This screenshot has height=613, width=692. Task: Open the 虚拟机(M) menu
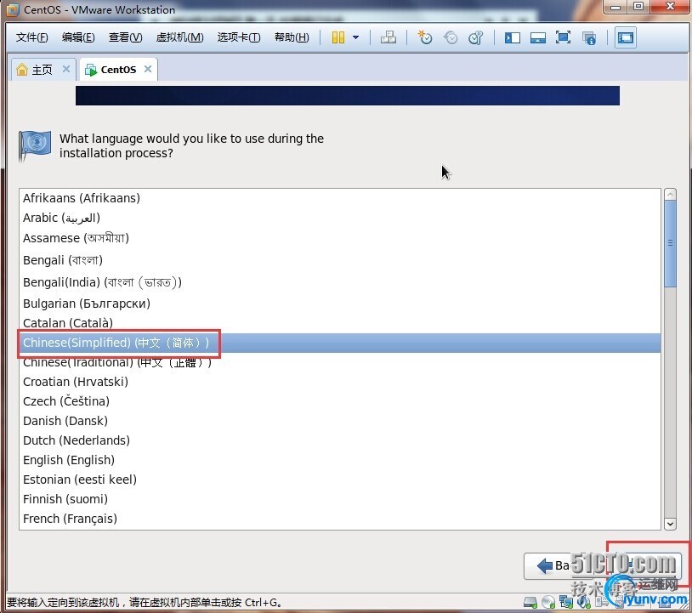tap(179, 37)
